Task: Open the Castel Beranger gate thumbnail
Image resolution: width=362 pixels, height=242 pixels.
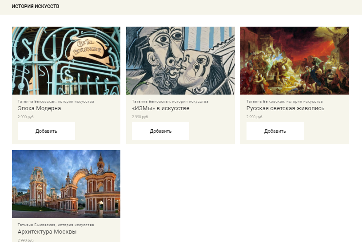Action: tap(66, 60)
